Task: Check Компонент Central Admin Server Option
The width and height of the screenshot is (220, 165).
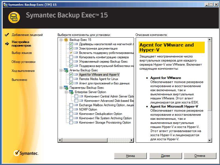Action: pyautogui.click(x=76, y=96)
